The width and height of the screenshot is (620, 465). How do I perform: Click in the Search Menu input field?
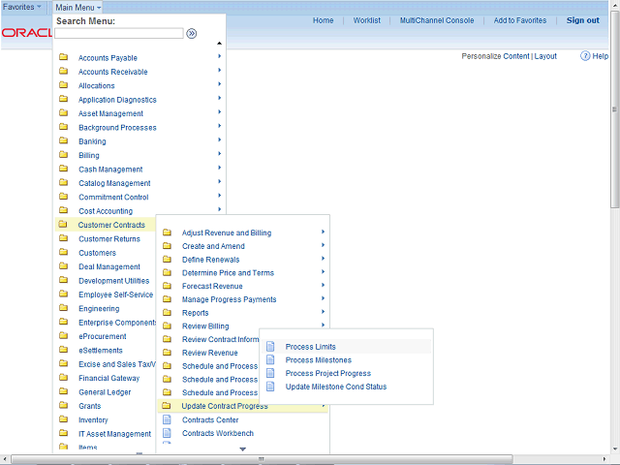(119, 34)
